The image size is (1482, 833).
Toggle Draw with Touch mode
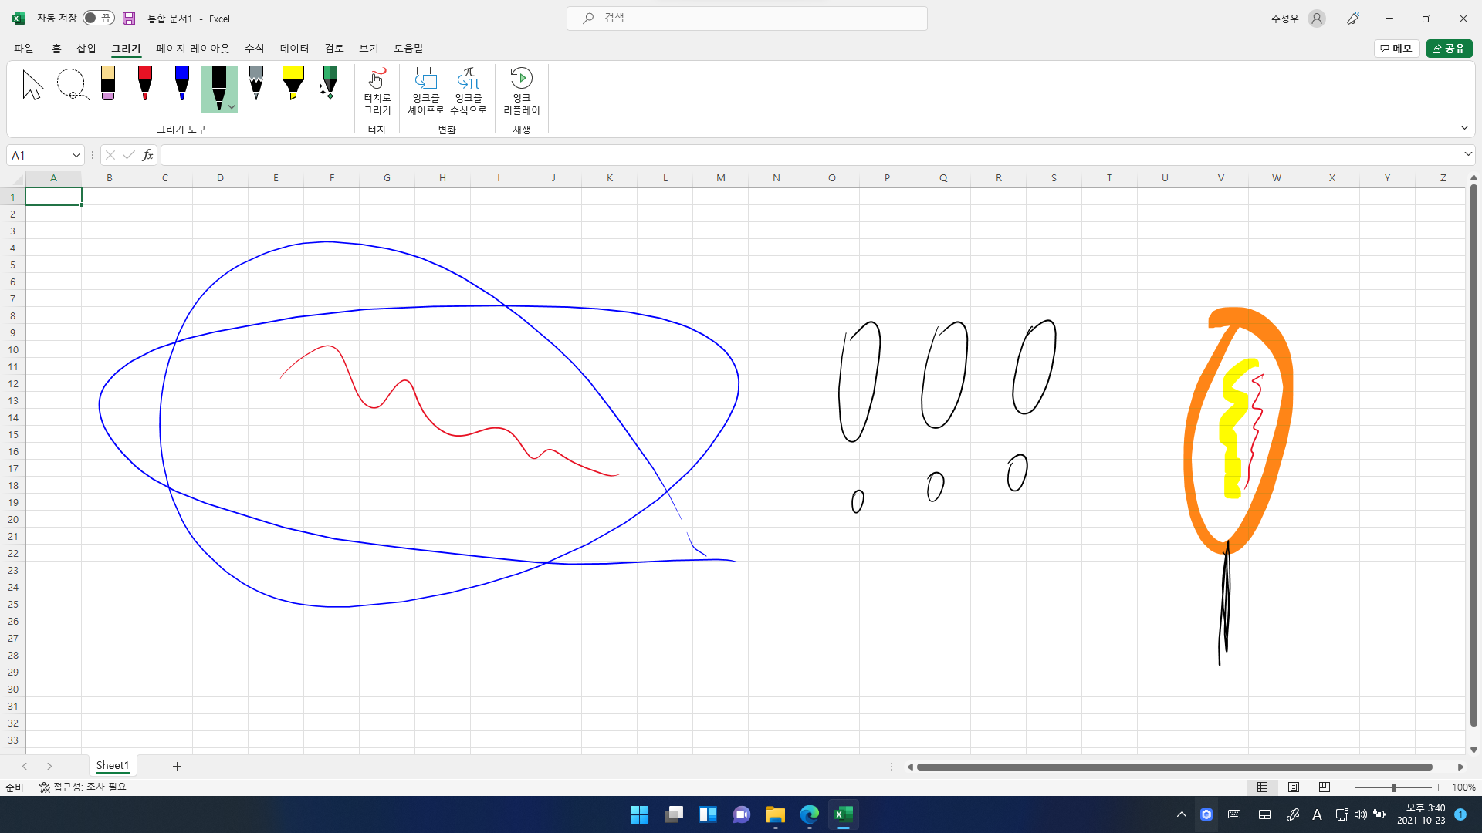coord(377,79)
